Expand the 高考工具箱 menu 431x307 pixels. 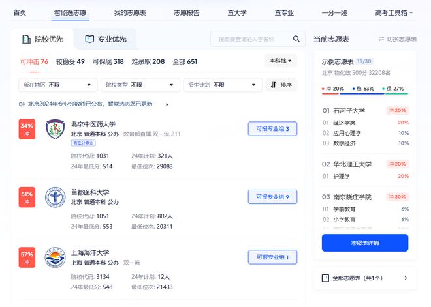394,13
